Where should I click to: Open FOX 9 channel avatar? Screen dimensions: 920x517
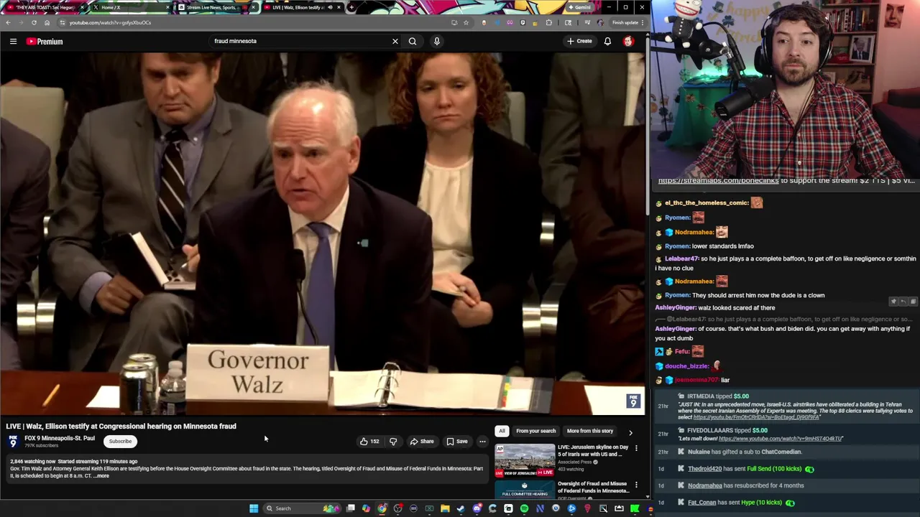pos(13,442)
